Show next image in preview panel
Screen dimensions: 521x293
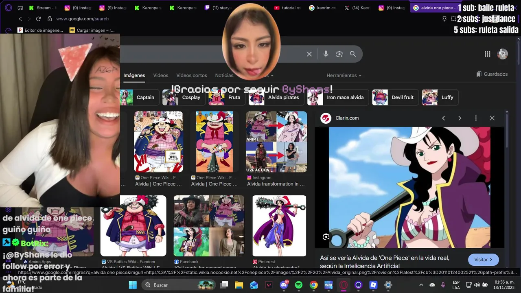click(460, 118)
